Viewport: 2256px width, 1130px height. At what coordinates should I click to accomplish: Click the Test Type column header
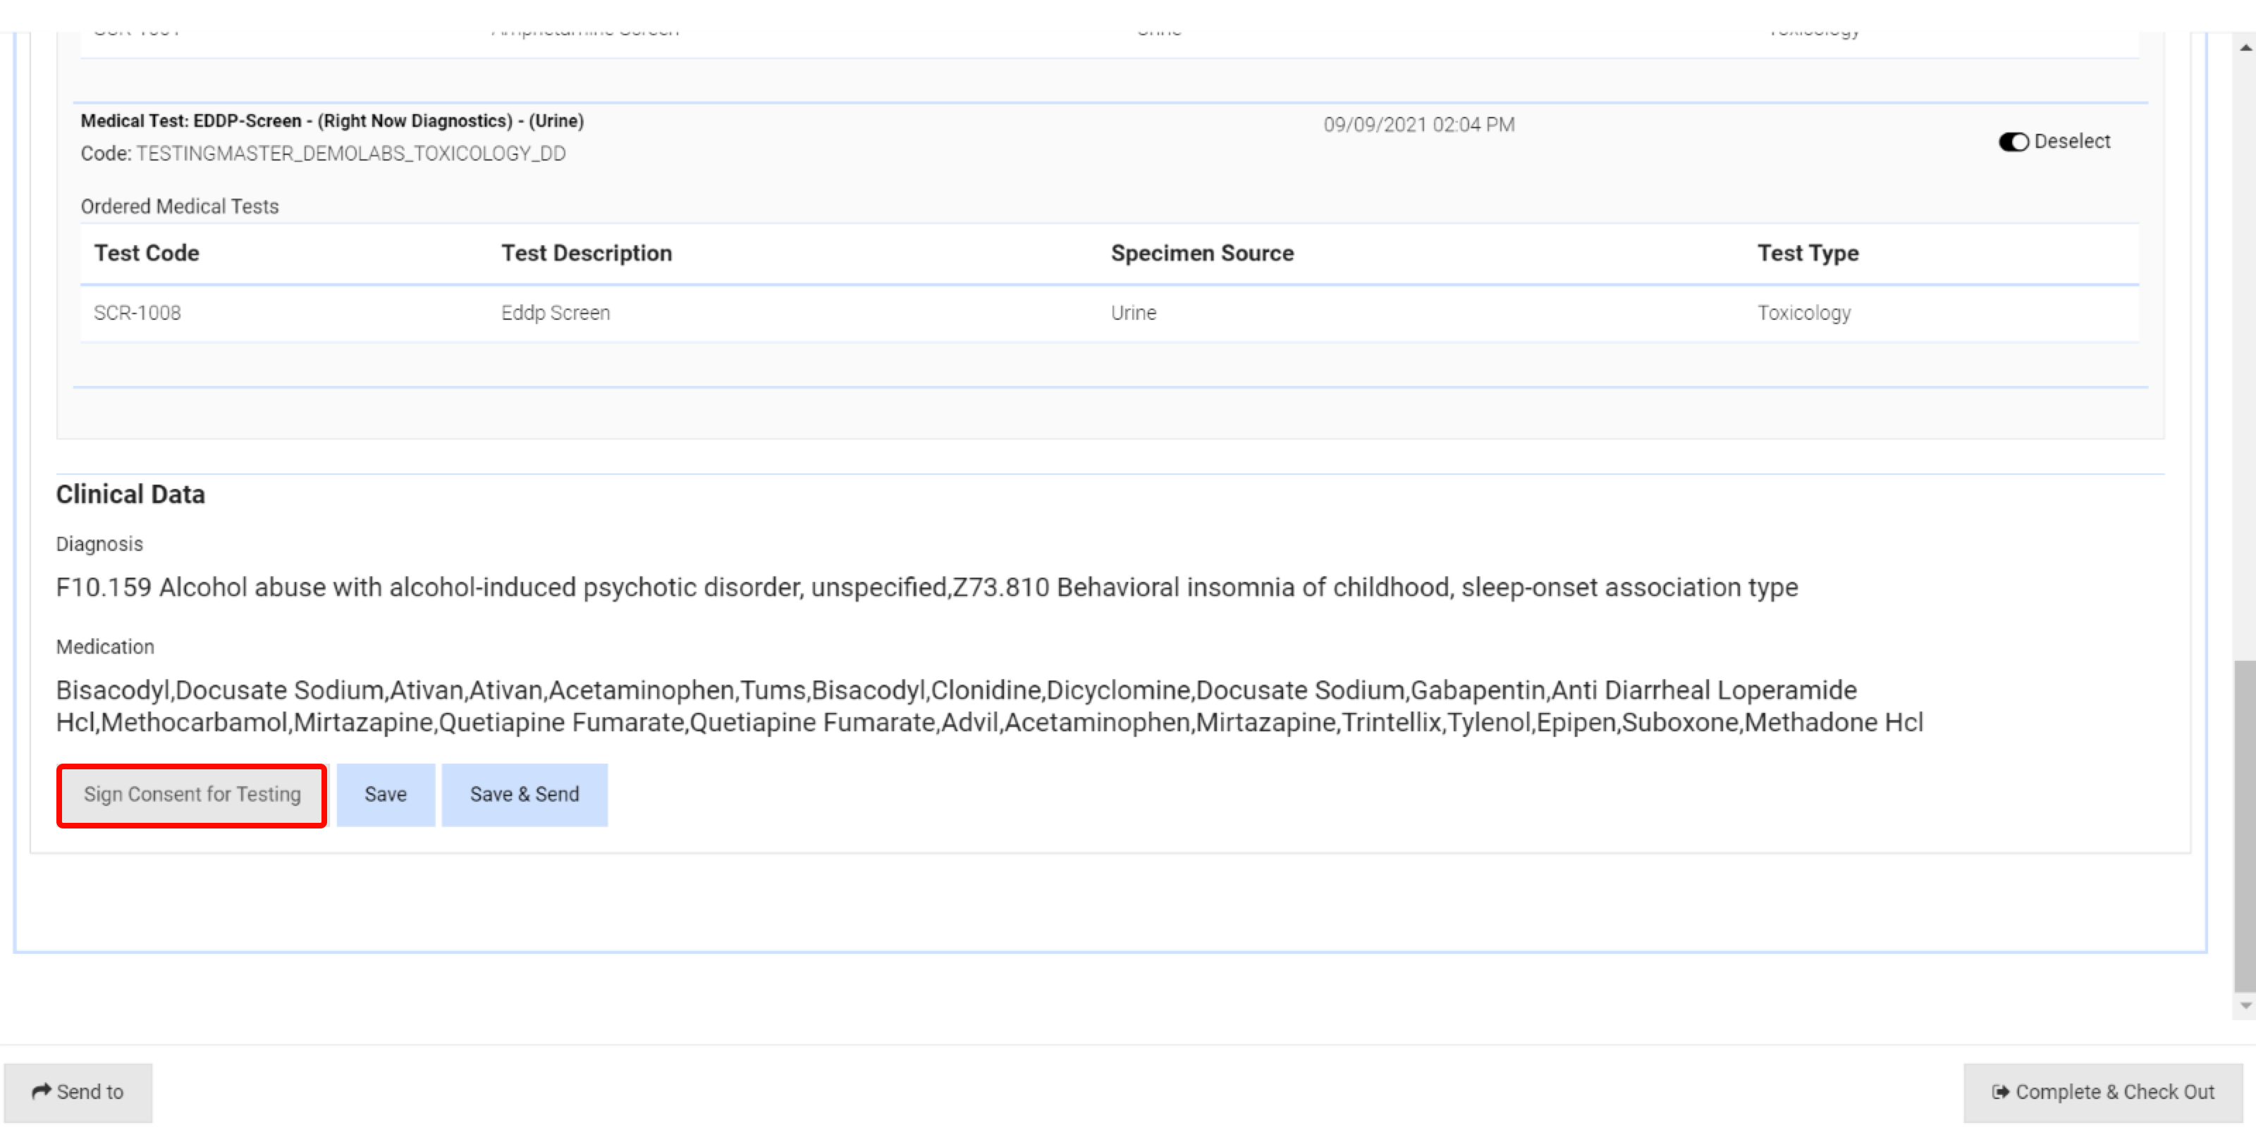point(1807,253)
